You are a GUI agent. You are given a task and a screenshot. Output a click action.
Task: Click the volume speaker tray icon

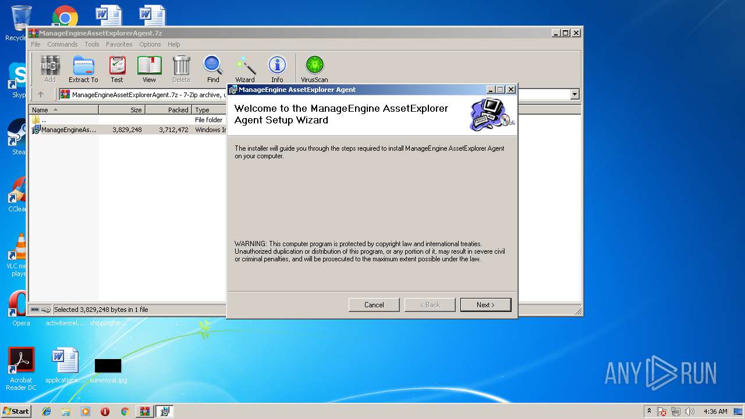click(x=690, y=411)
